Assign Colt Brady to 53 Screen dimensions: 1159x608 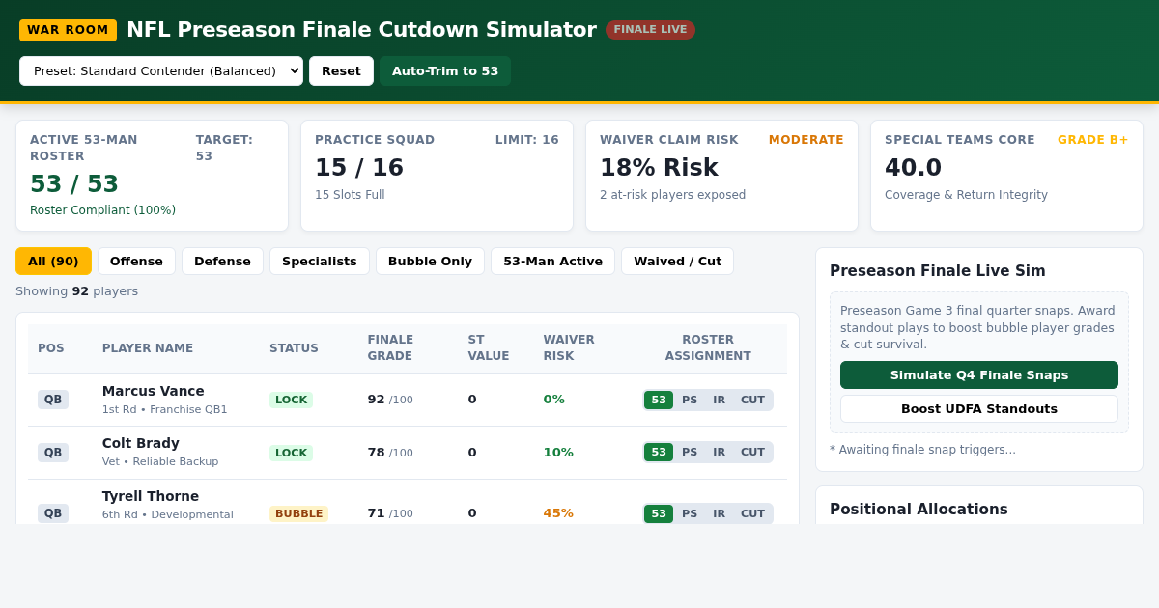tap(659, 452)
